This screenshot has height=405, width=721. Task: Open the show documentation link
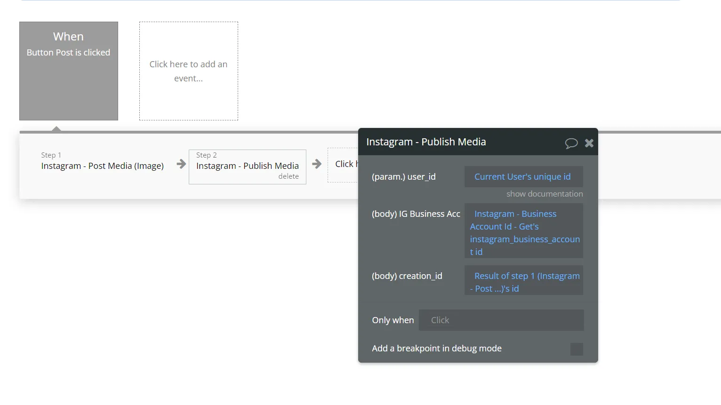click(x=545, y=194)
